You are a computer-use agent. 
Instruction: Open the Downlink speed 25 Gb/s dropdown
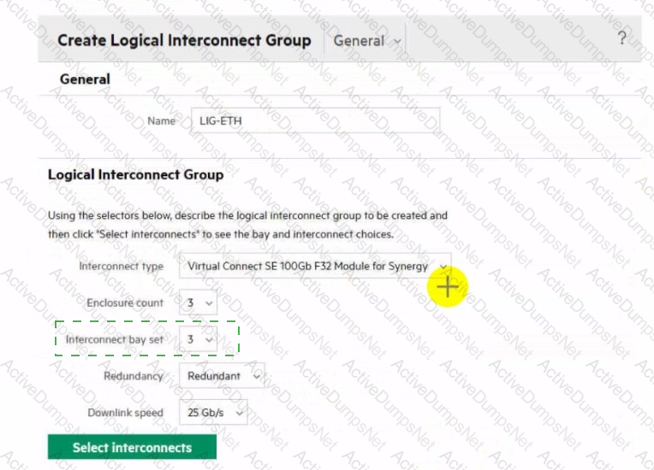(x=212, y=413)
